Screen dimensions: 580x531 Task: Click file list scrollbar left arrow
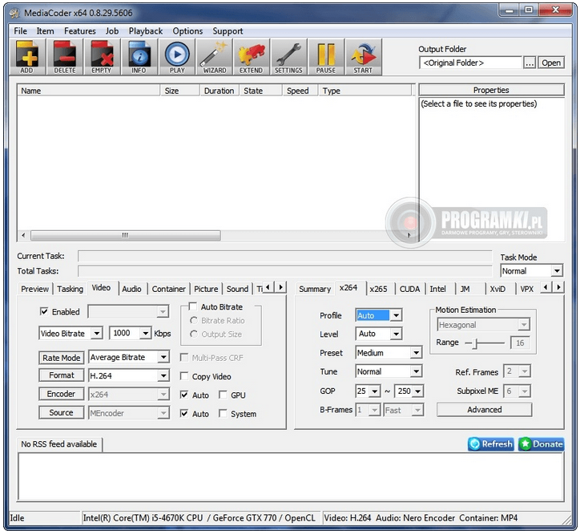(23, 235)
